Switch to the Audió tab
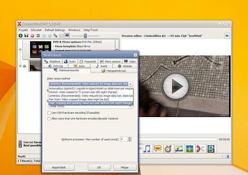 coord(101,66)
